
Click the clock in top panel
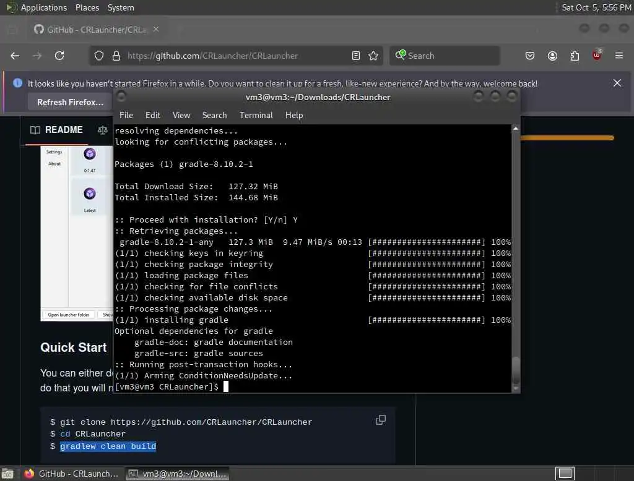(x=596, y=7)
